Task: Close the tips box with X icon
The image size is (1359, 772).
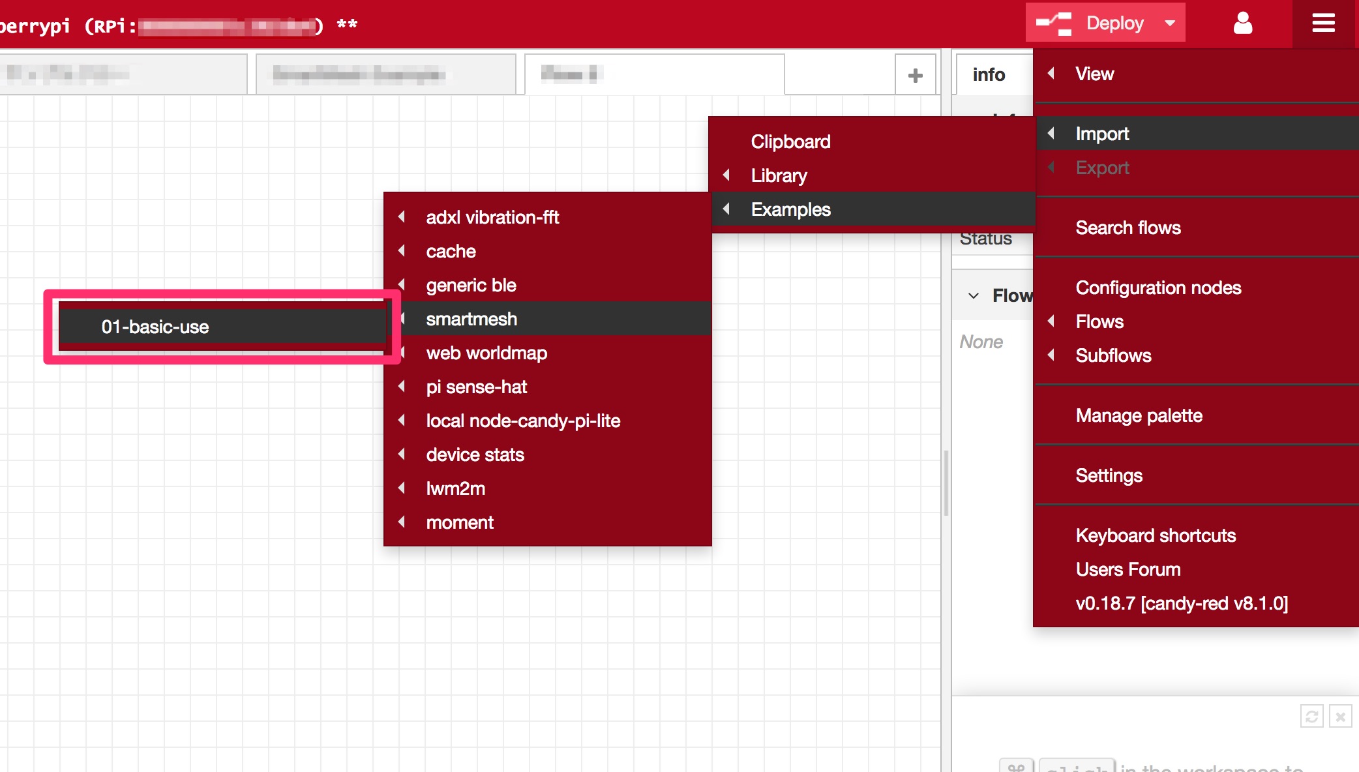Action: click(1340, 716)
